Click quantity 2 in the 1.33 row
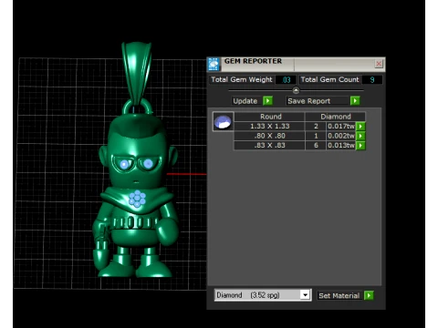This screenshot has height=328, width=438. click(316, 127)
